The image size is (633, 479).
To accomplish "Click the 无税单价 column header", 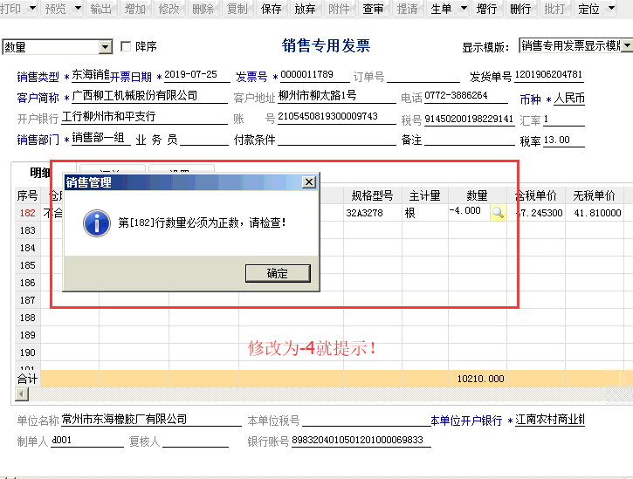I will click(x=594, y=195).
